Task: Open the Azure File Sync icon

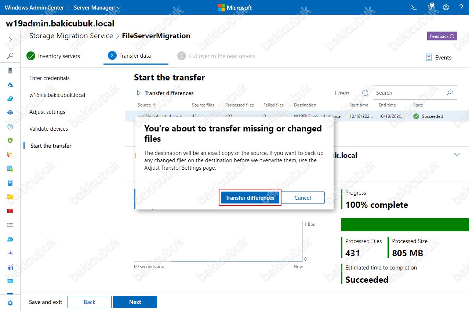Action: 10,112
